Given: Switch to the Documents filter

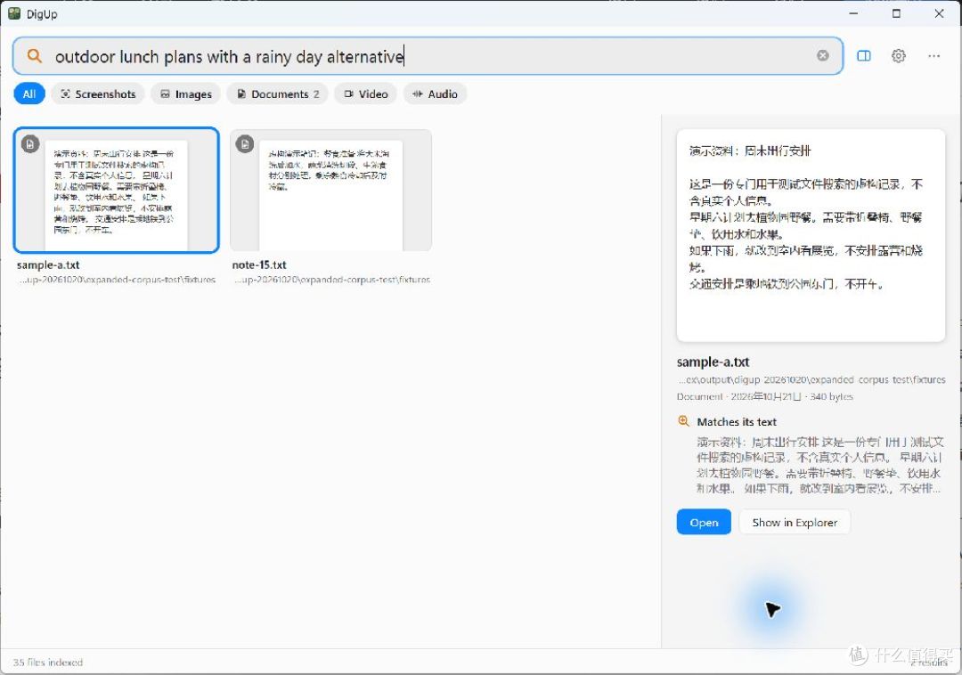Looking at the screenshot, I should pos(277,94).
